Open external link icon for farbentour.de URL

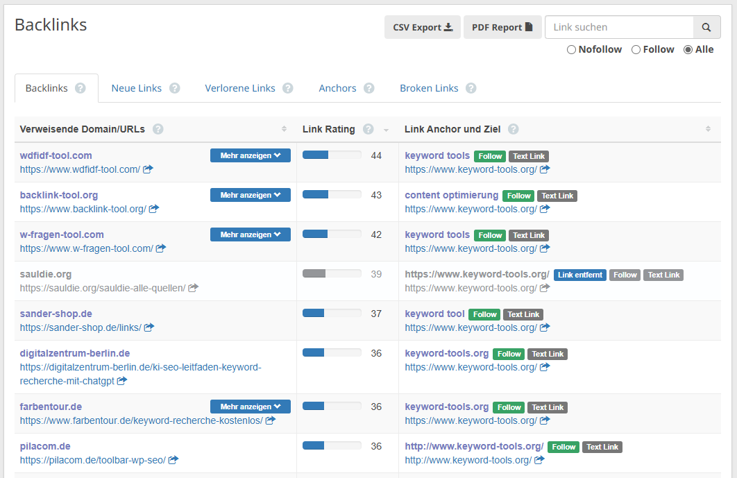(x=270, y=420)
